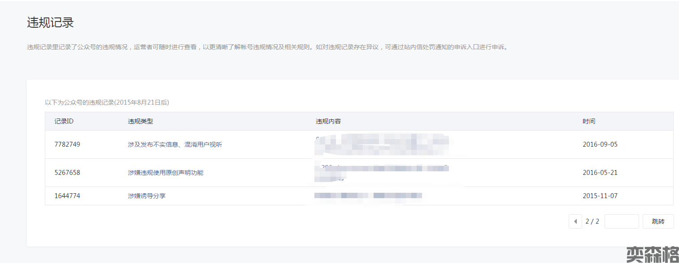Click the date 2016-05-21

[600, 172]
